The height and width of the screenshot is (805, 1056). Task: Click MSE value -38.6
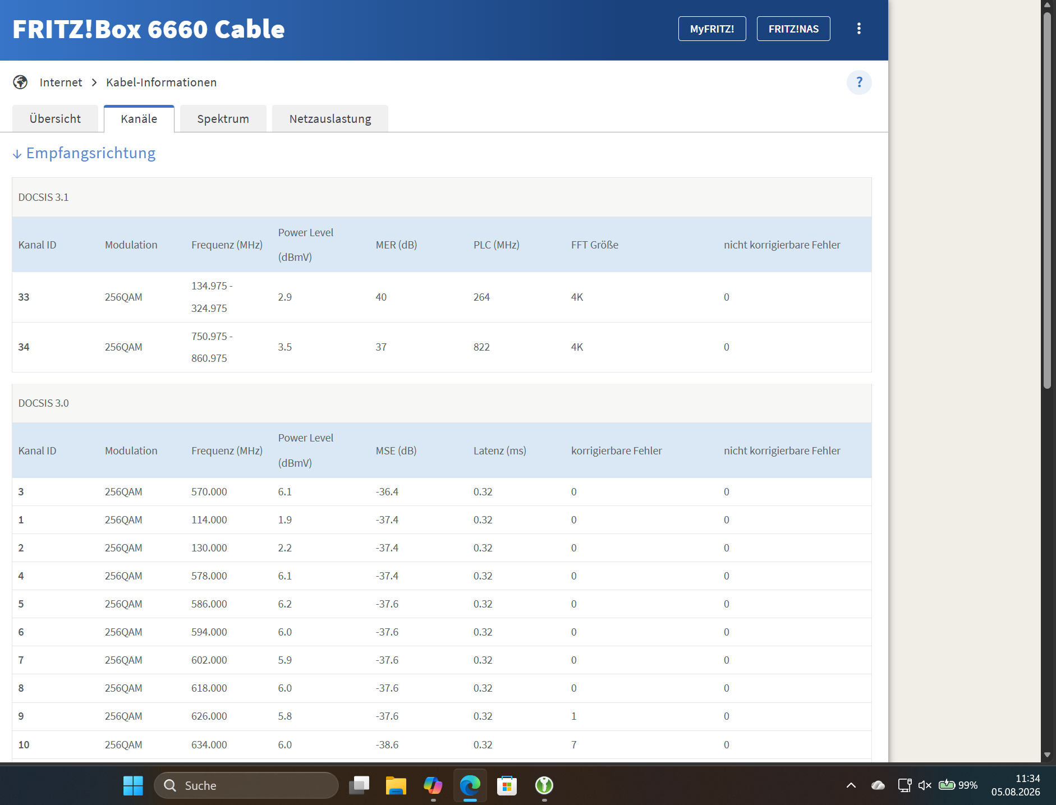click(387, 745)
